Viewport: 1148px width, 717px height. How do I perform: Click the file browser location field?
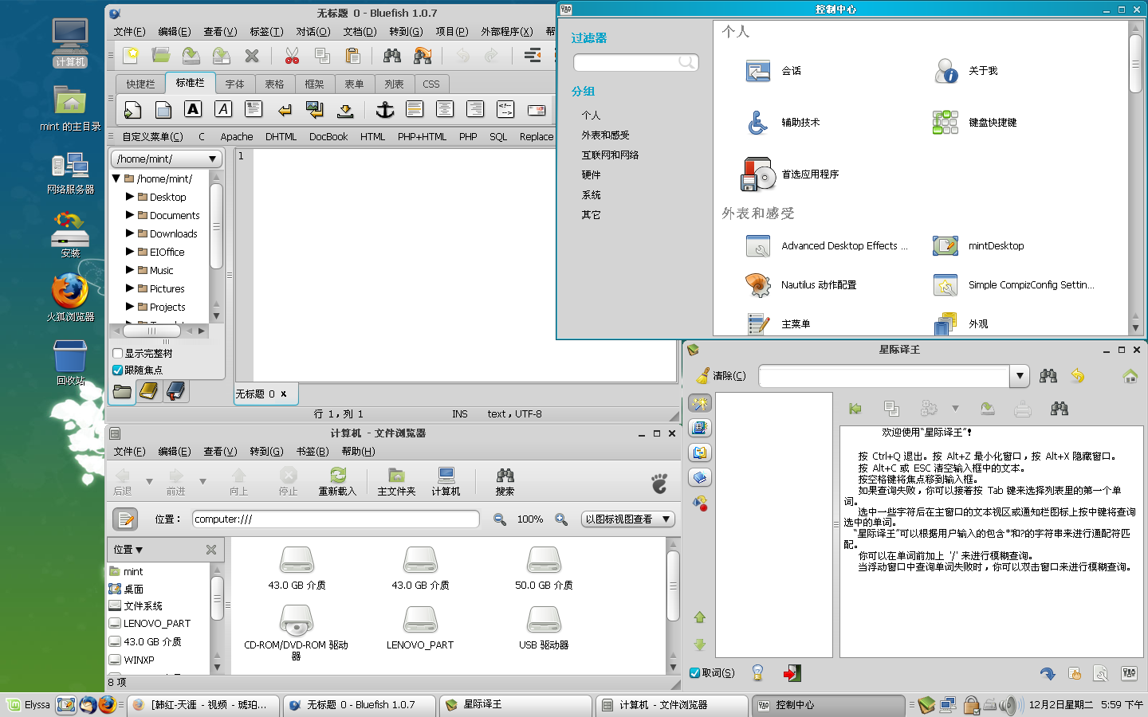click(x=336, y=519)
